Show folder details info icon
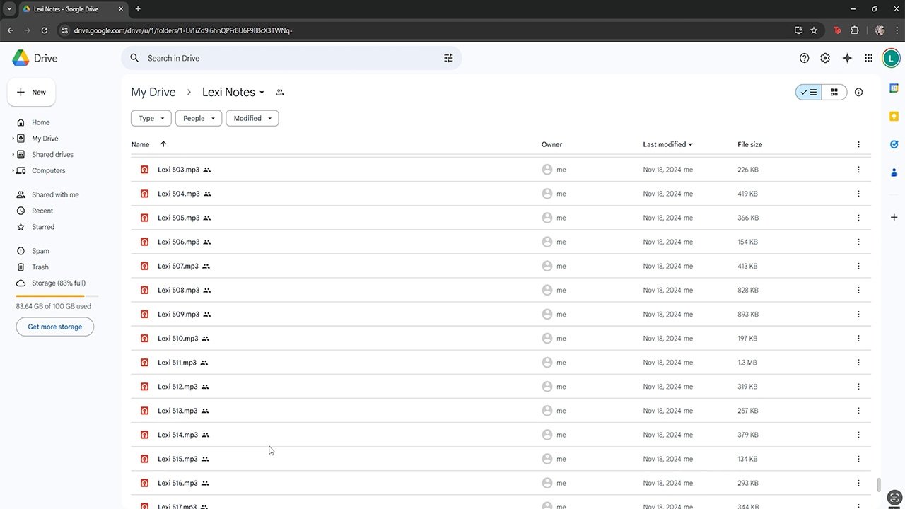This screenshot has width=905, height=509. tap(858, 92)
